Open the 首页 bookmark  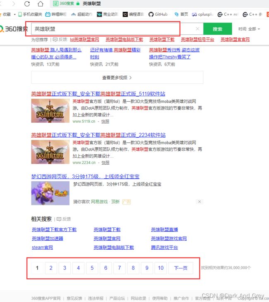[x=181, y=14]
